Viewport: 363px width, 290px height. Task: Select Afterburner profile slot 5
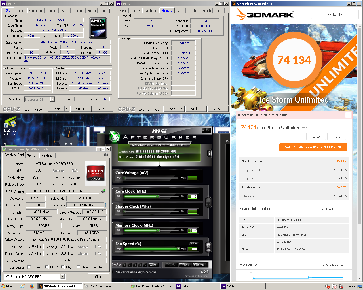click(145, 265)
